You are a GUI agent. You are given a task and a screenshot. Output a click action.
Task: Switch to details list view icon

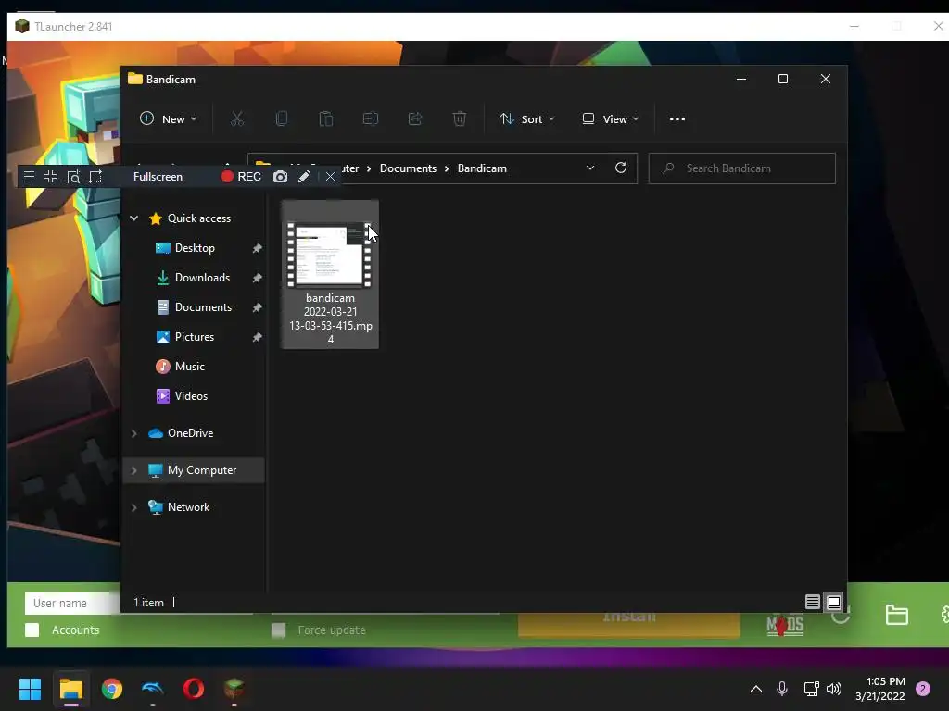click(x=813, y=602)
